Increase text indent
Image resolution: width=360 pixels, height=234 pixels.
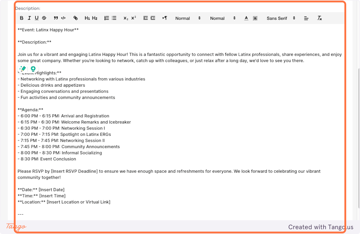click(153, 18)
